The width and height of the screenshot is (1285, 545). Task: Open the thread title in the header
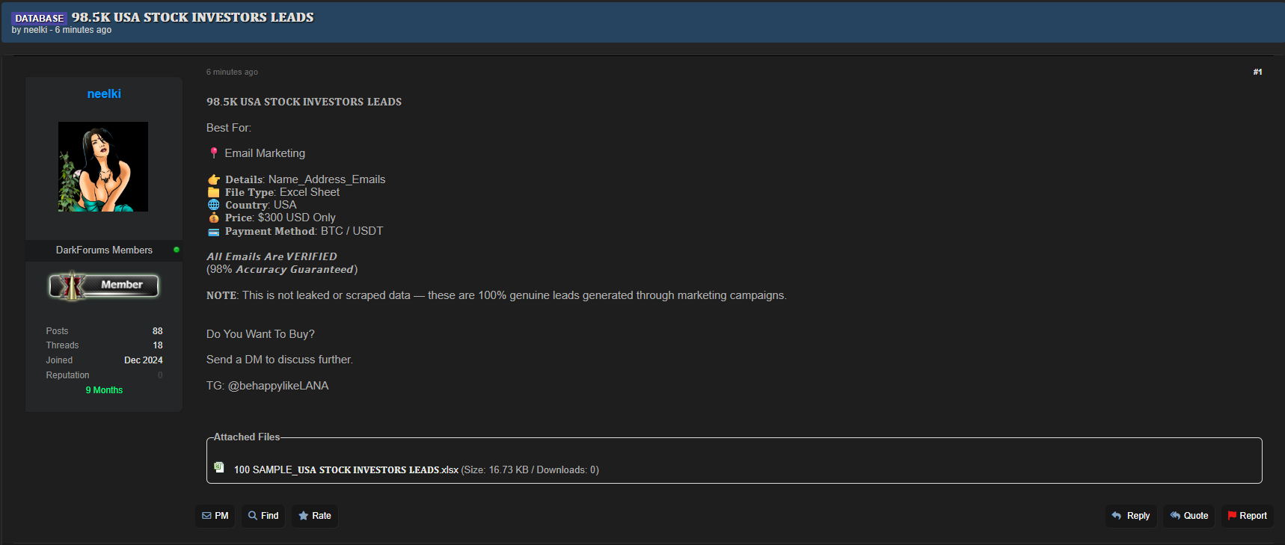coord(192,17)
